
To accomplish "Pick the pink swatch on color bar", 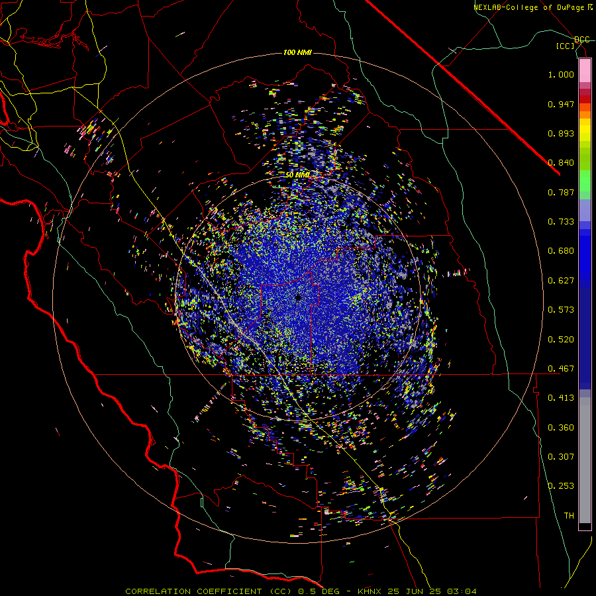I will [x=585, y=71].
